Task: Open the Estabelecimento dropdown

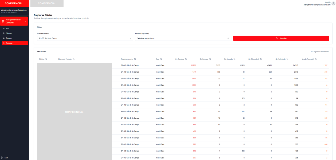Action: click(x=85, y=38)
